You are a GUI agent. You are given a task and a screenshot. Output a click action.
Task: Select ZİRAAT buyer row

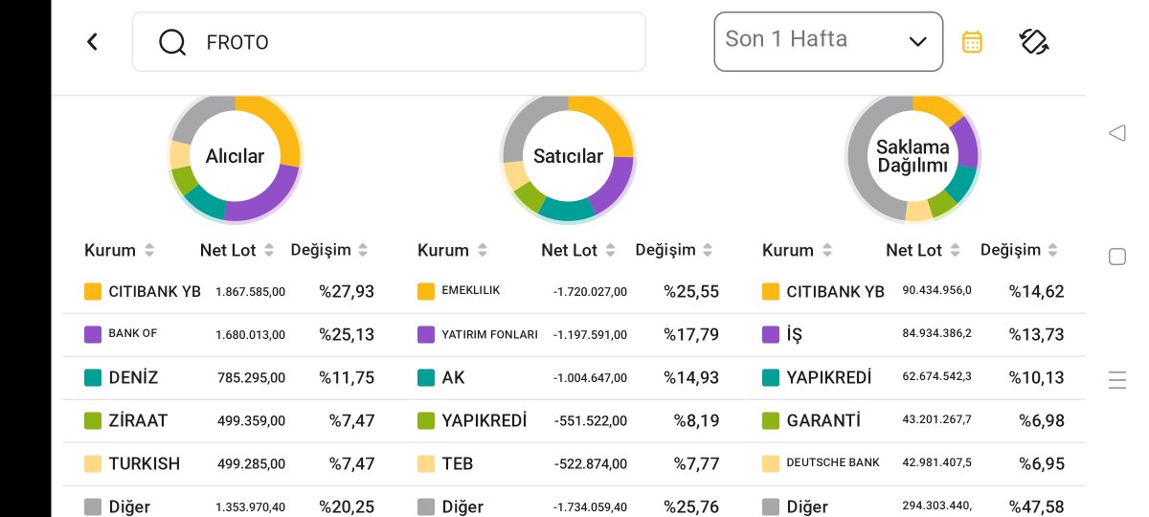click(x=230, y=420)
